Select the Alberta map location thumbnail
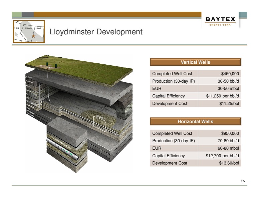Image resolution: width=259 pixels, height=200 pixels. coord(29,31)
